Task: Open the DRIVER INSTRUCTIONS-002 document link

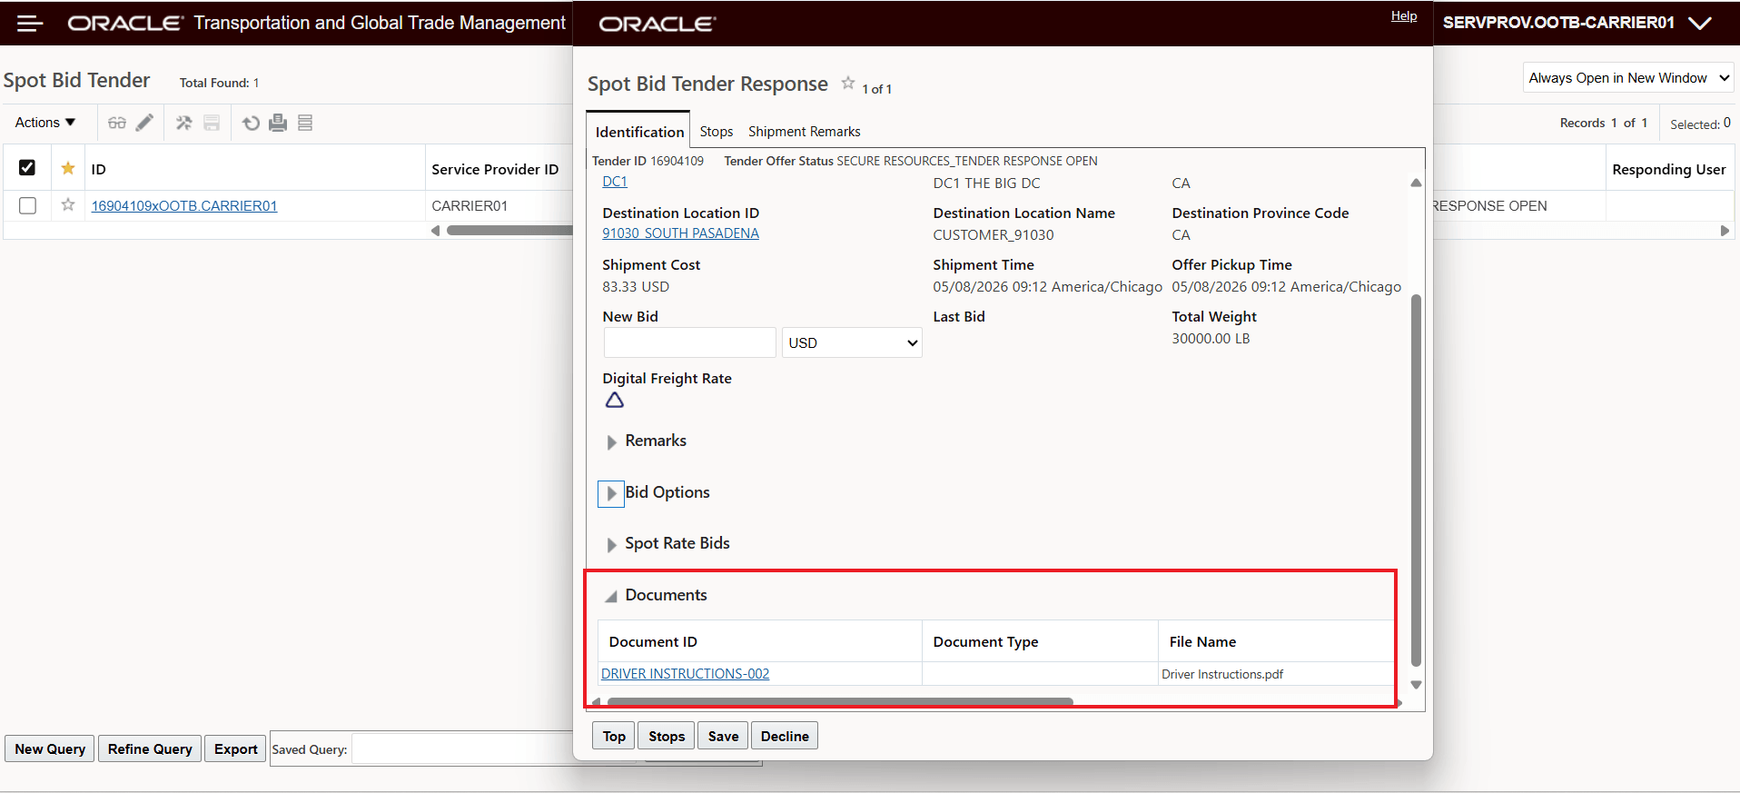Action: [685, 674]
